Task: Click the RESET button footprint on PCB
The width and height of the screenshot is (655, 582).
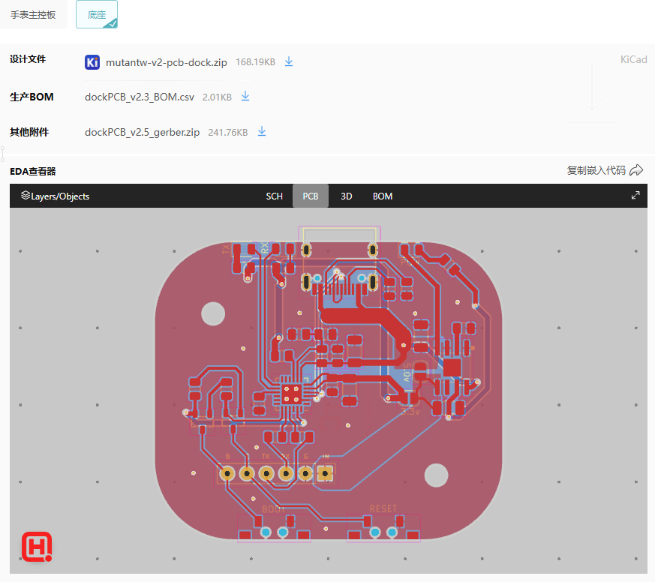Action: (383, 528)
